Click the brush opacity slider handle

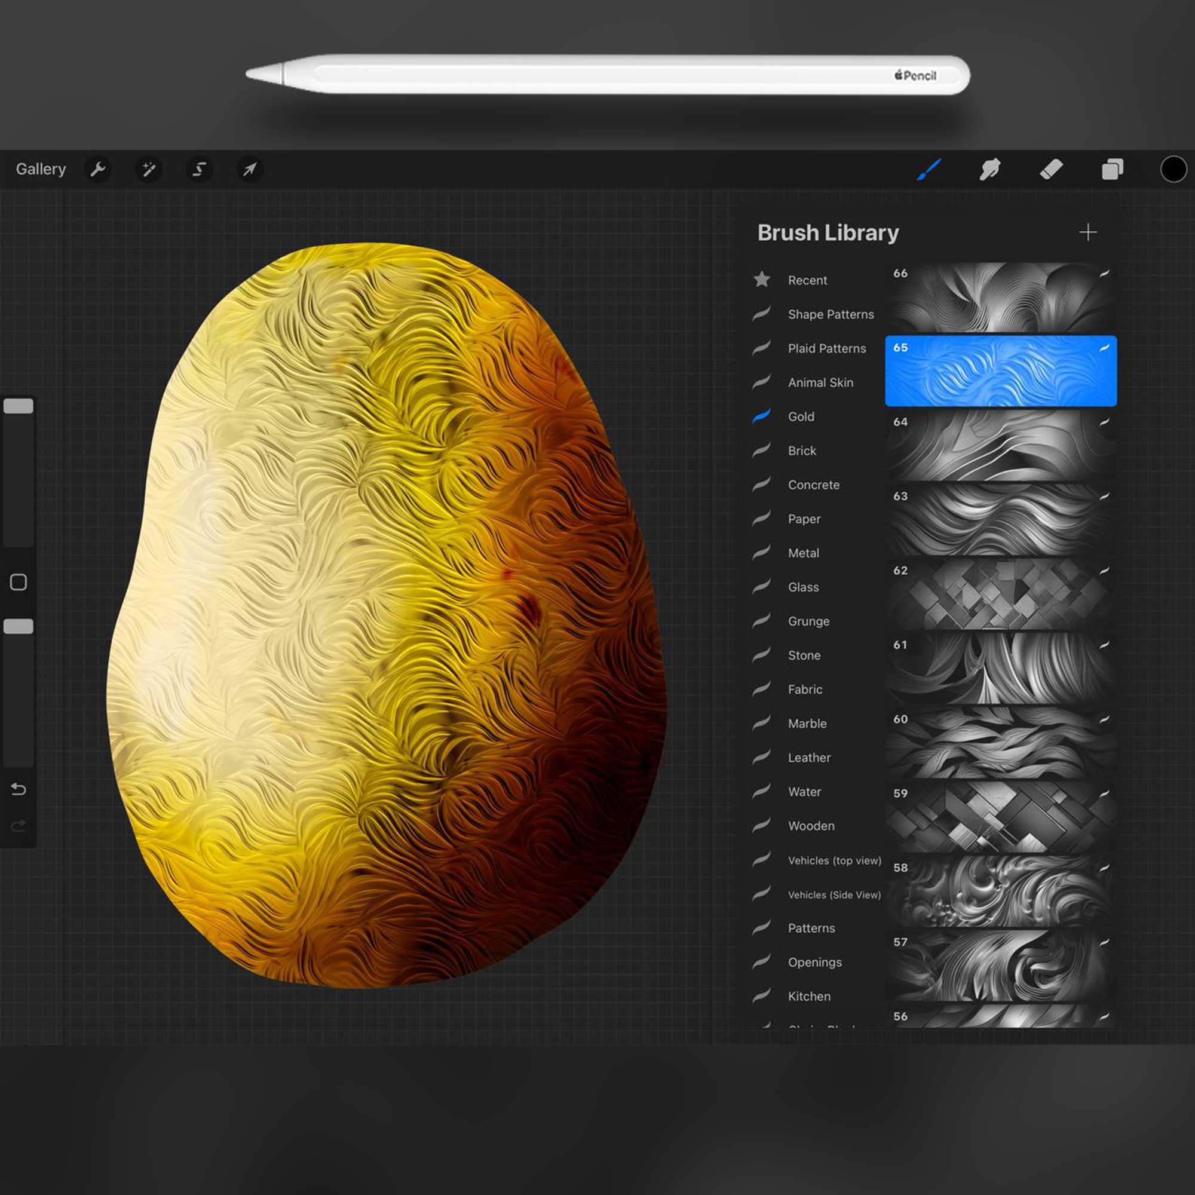tap(19, 627)
